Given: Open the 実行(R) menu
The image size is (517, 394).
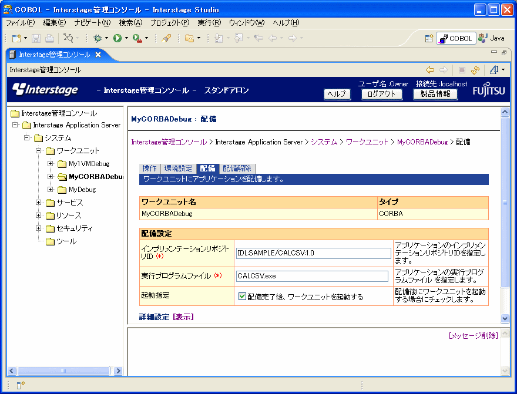Looking at the screenshot, I should [x=209, y=23].
